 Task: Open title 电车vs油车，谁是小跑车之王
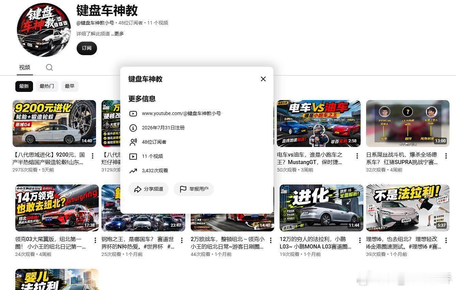pos(310,158)
